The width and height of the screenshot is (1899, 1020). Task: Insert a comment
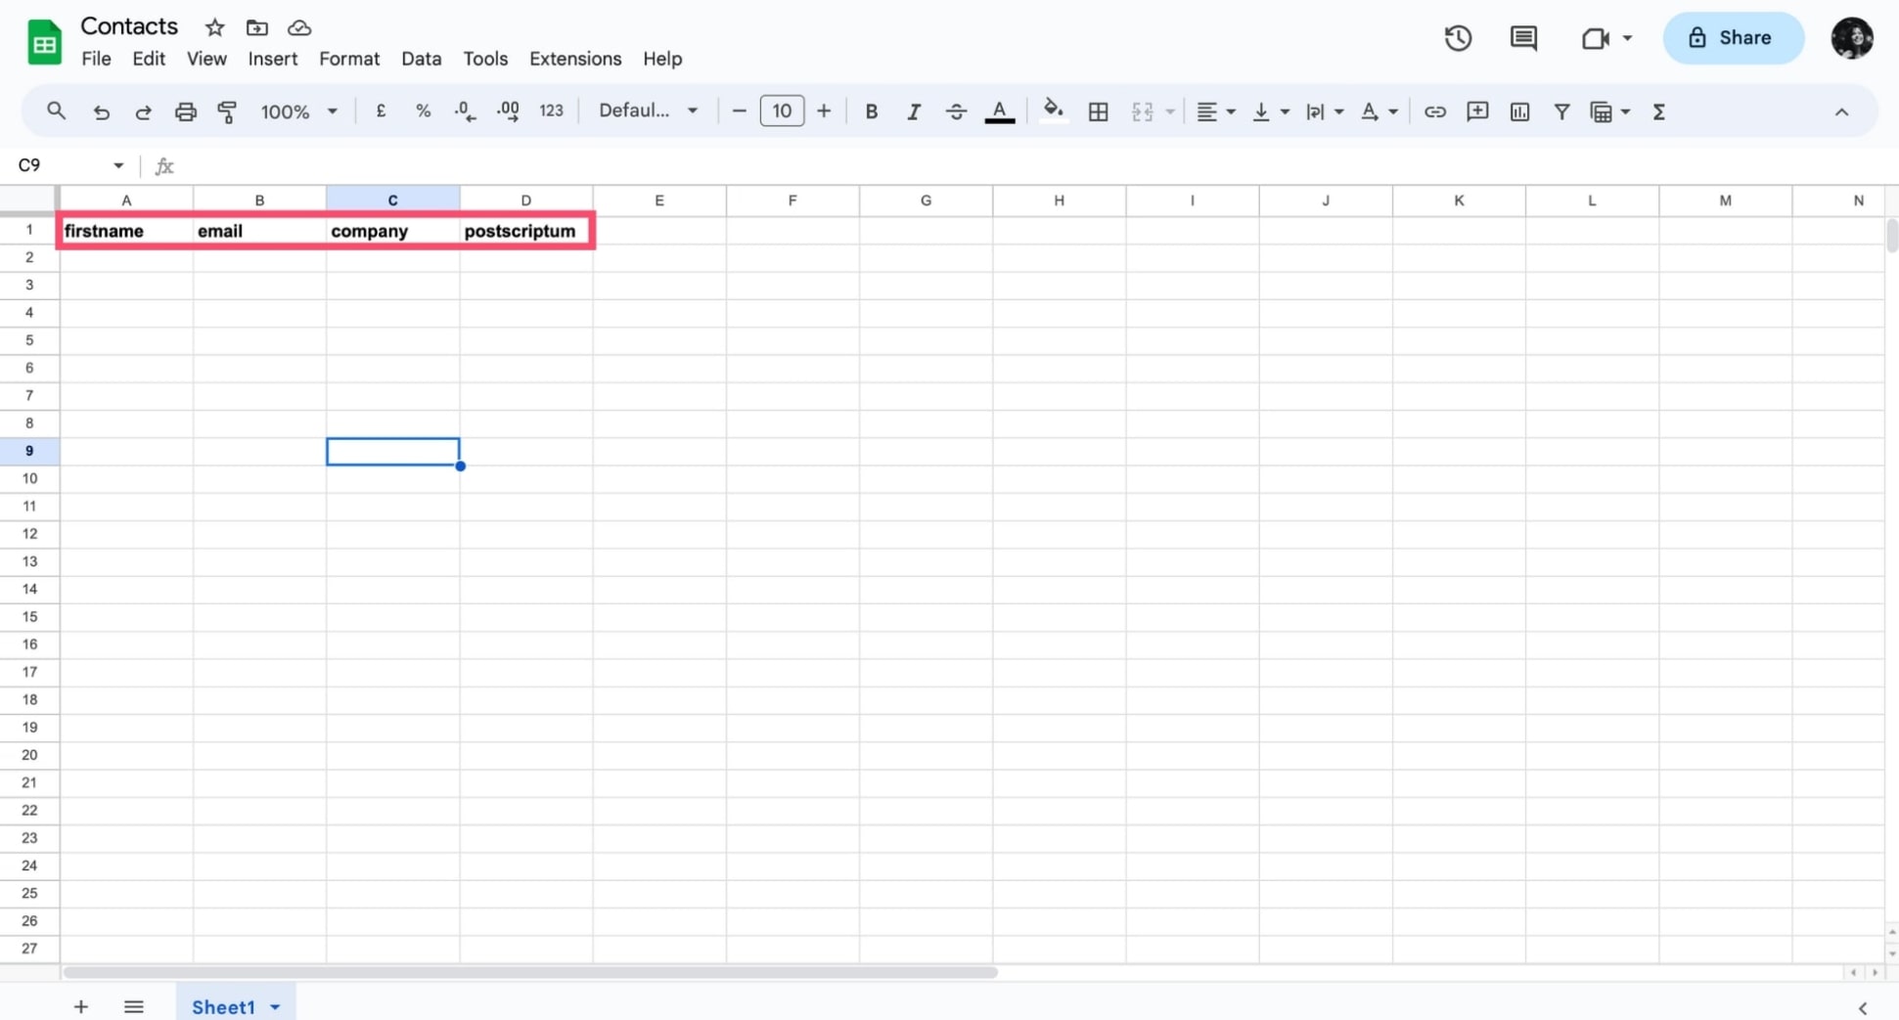click(1477, 111)
